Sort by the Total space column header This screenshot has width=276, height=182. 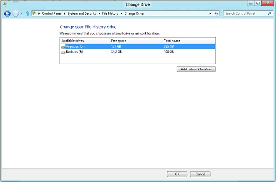[x=189, y=41]
